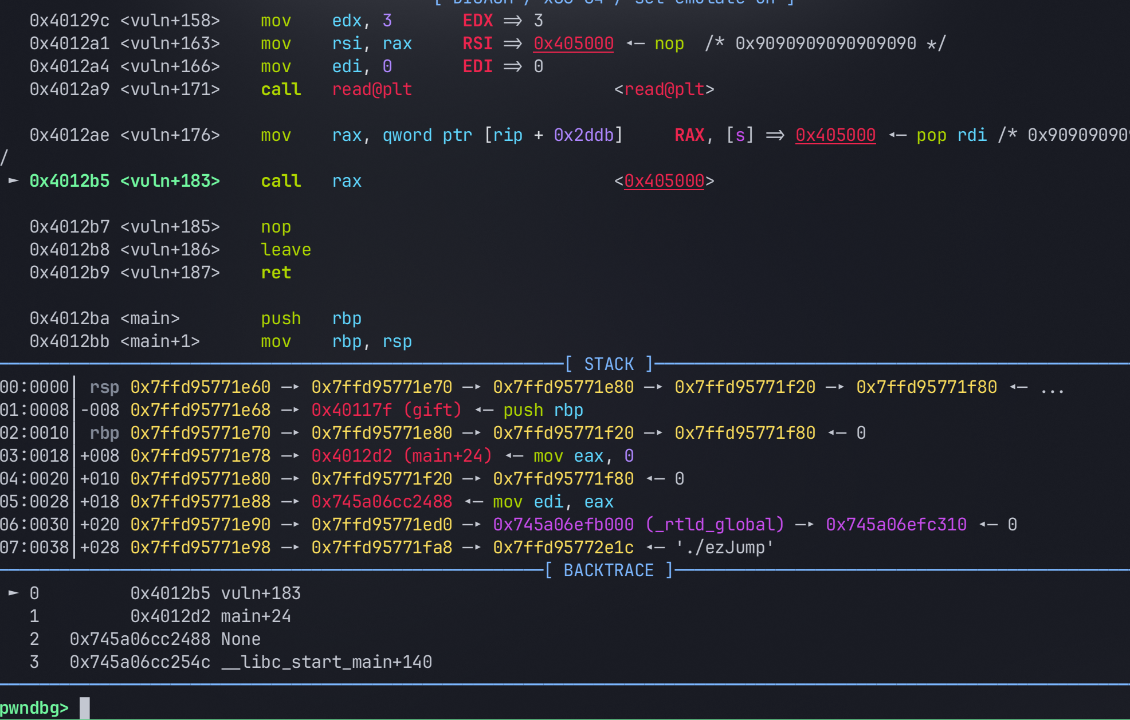
Task: Click the STACK section header
Action: click(x=609, y=364)
